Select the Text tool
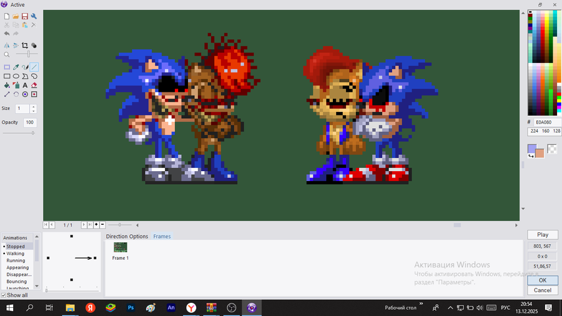Viewport: 562px width, 316px height. [x=25, y=86]
